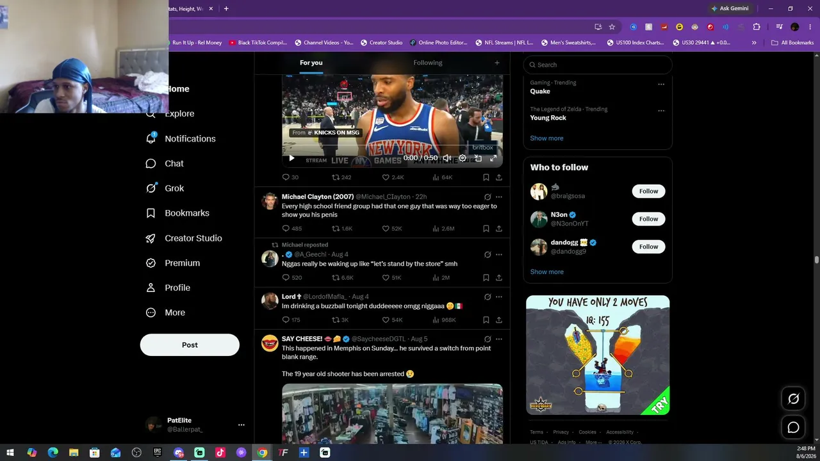Expand the More menu in the sidebar
Screen dimensions: 820x461
[x=165, y=313]
